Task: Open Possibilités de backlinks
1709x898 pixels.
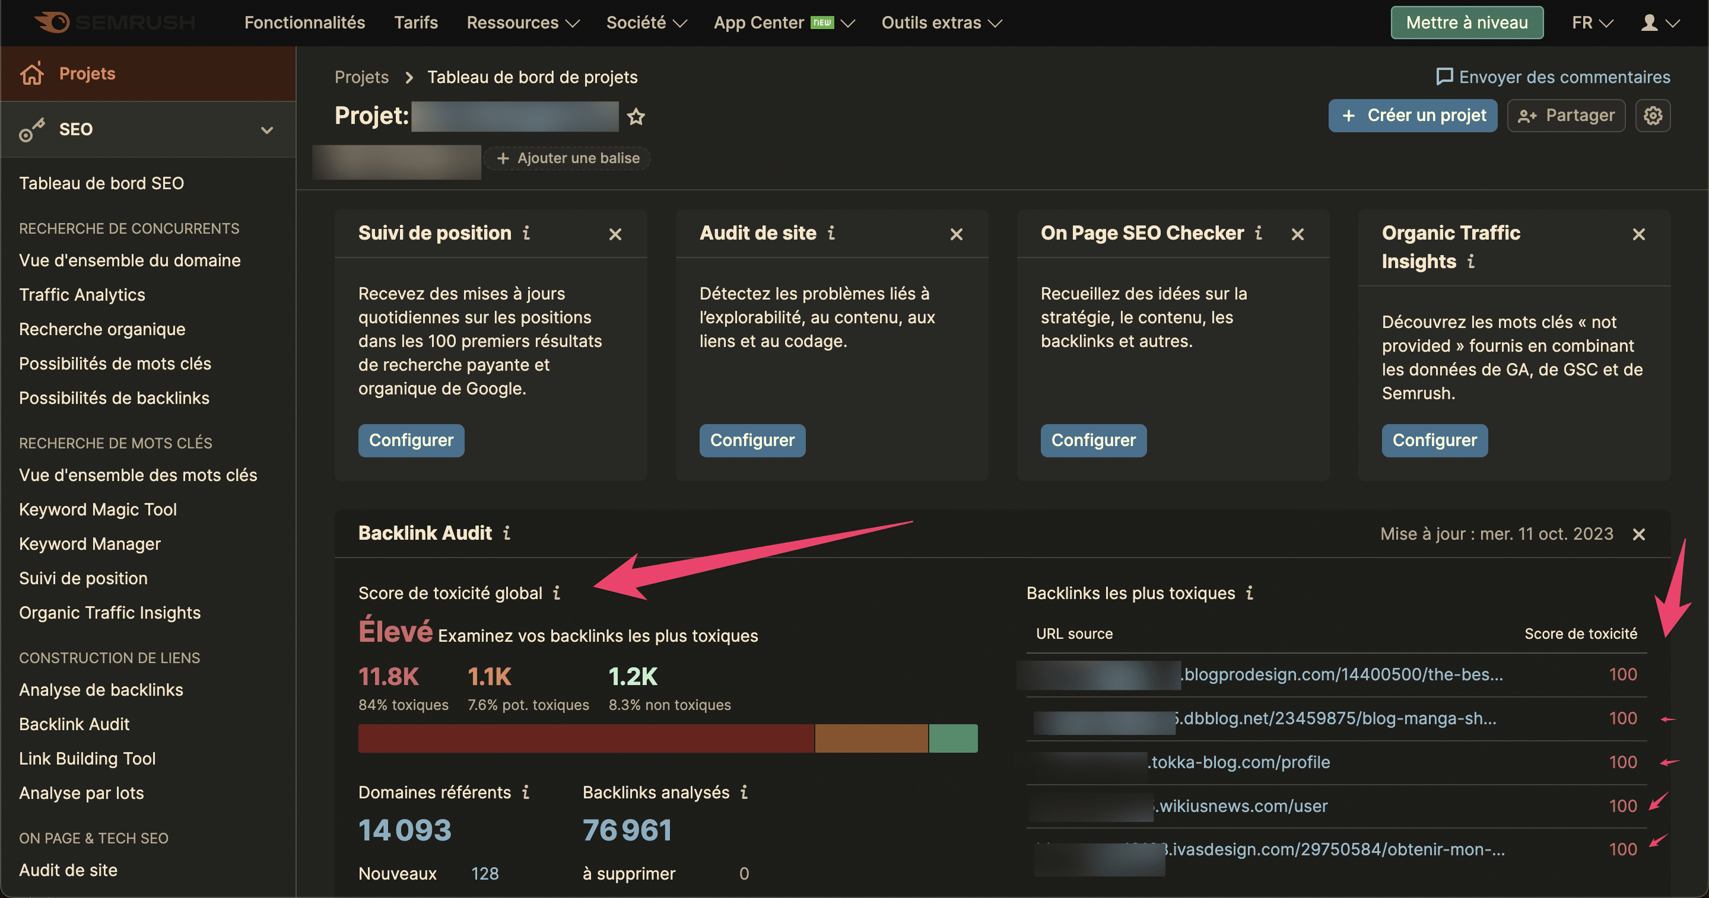Action: [x=114, y=398]
